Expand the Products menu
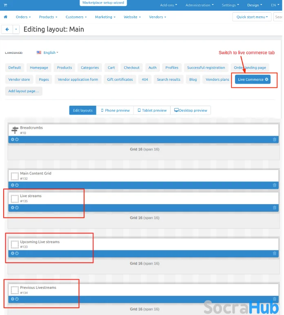284x315 pixels. tap(48, 17)
